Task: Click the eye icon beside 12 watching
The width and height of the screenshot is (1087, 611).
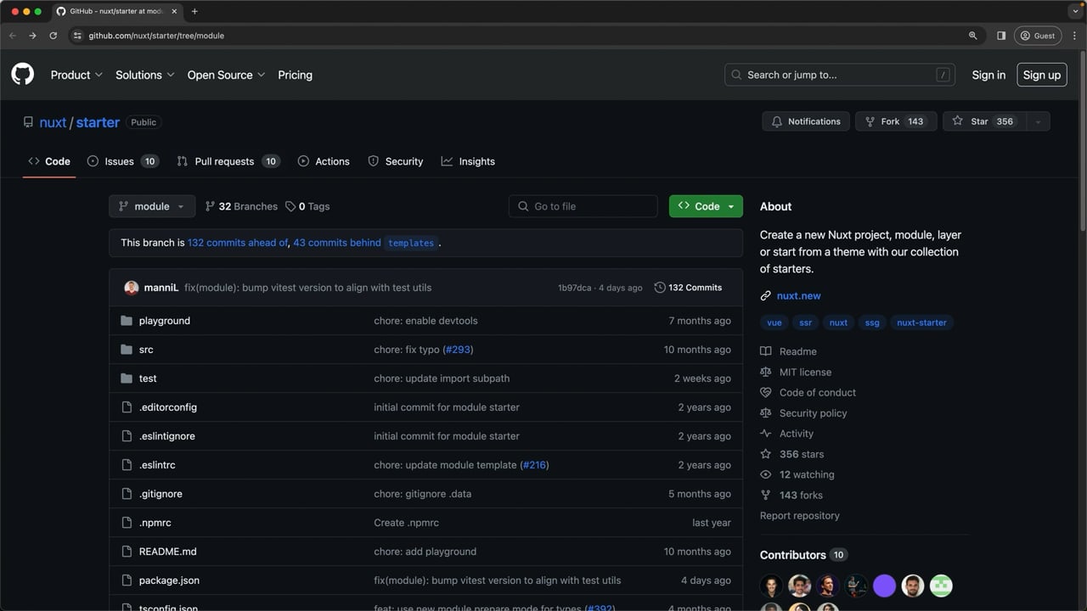Action: [x=766, y=474]
